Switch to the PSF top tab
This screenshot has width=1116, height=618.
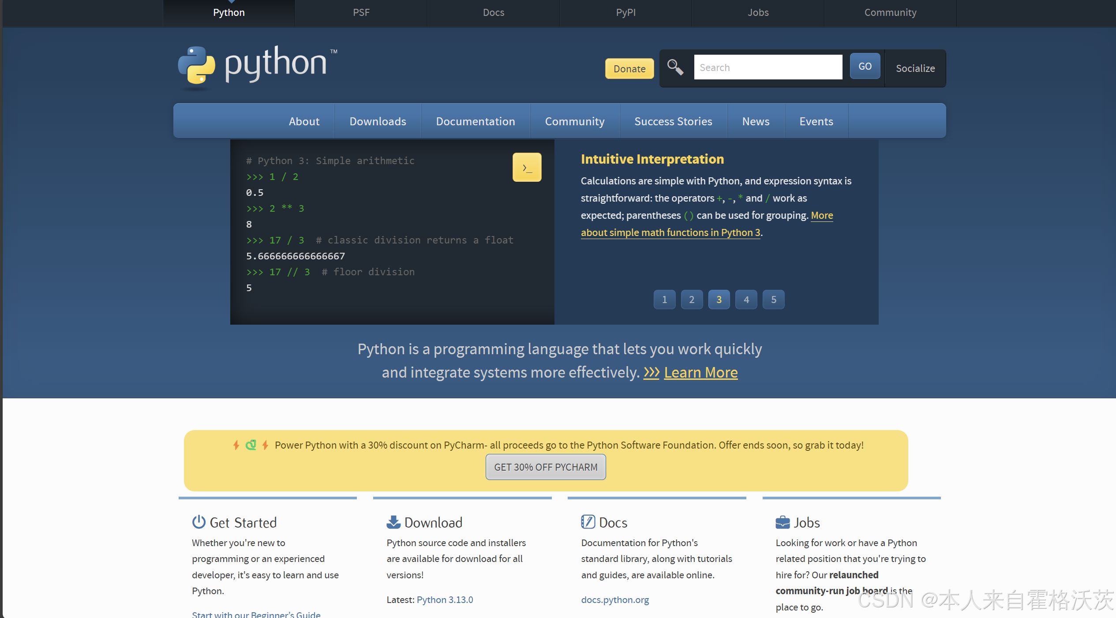(361, 12)
